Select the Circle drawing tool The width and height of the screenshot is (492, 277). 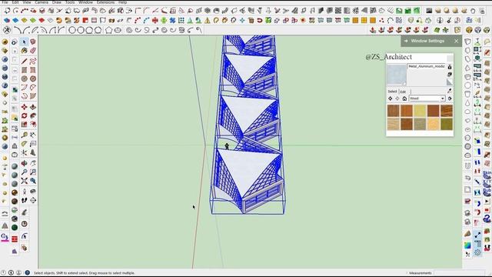coord(24,78)
